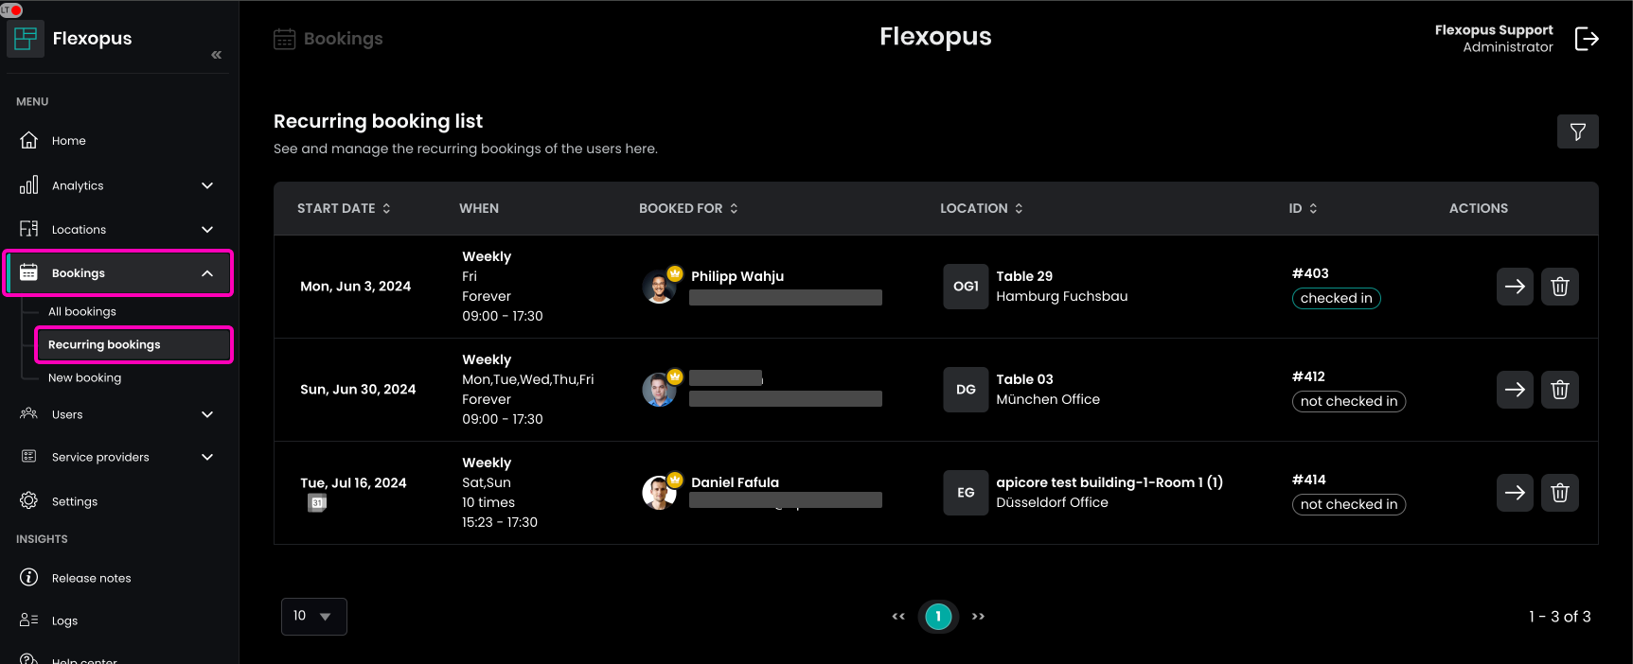Sort table by Start Date column

[x=344, y=208]
